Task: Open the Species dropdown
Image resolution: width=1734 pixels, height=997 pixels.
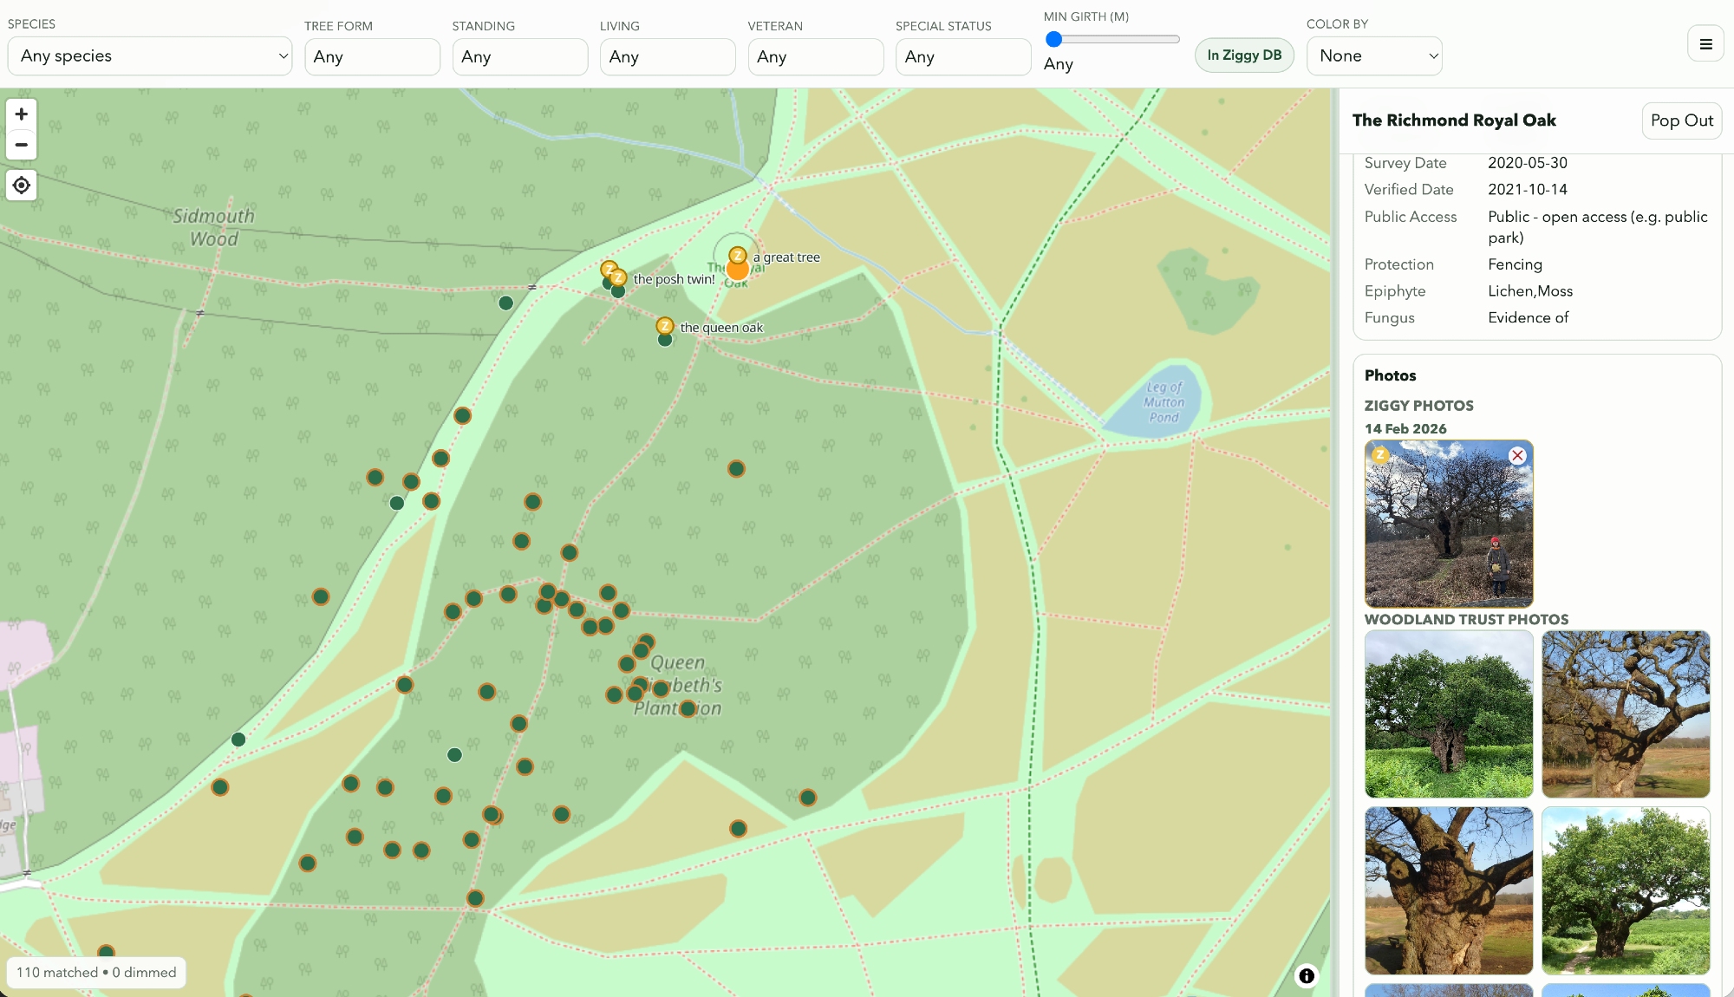Action: click(x=150, y=56)
